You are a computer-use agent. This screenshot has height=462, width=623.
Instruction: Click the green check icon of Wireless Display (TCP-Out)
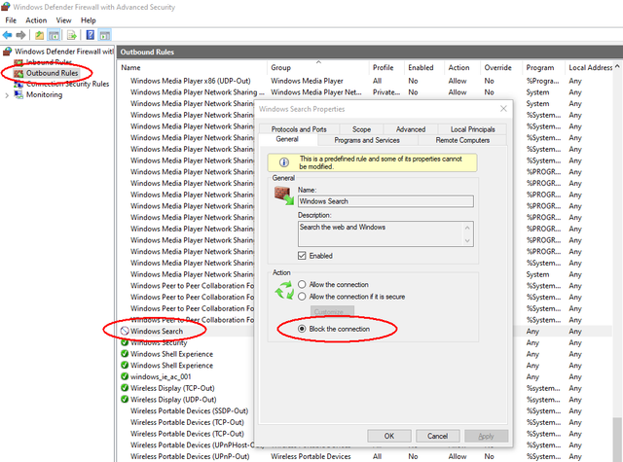click(125, 388)
